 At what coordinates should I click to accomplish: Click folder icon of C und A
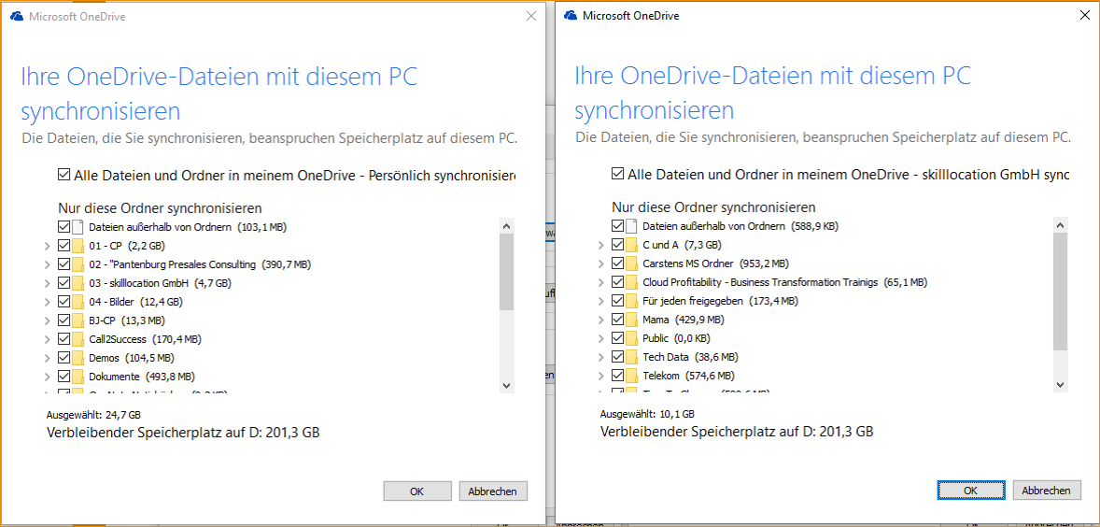coord(632,245)
